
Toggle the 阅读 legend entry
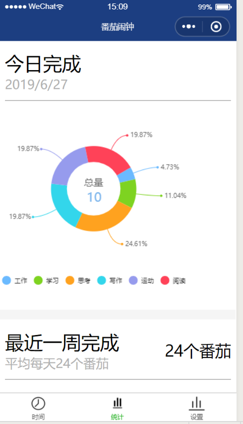173,280
